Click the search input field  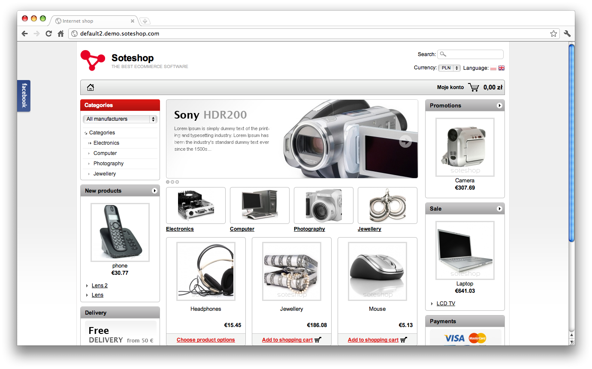coord(470,54)
